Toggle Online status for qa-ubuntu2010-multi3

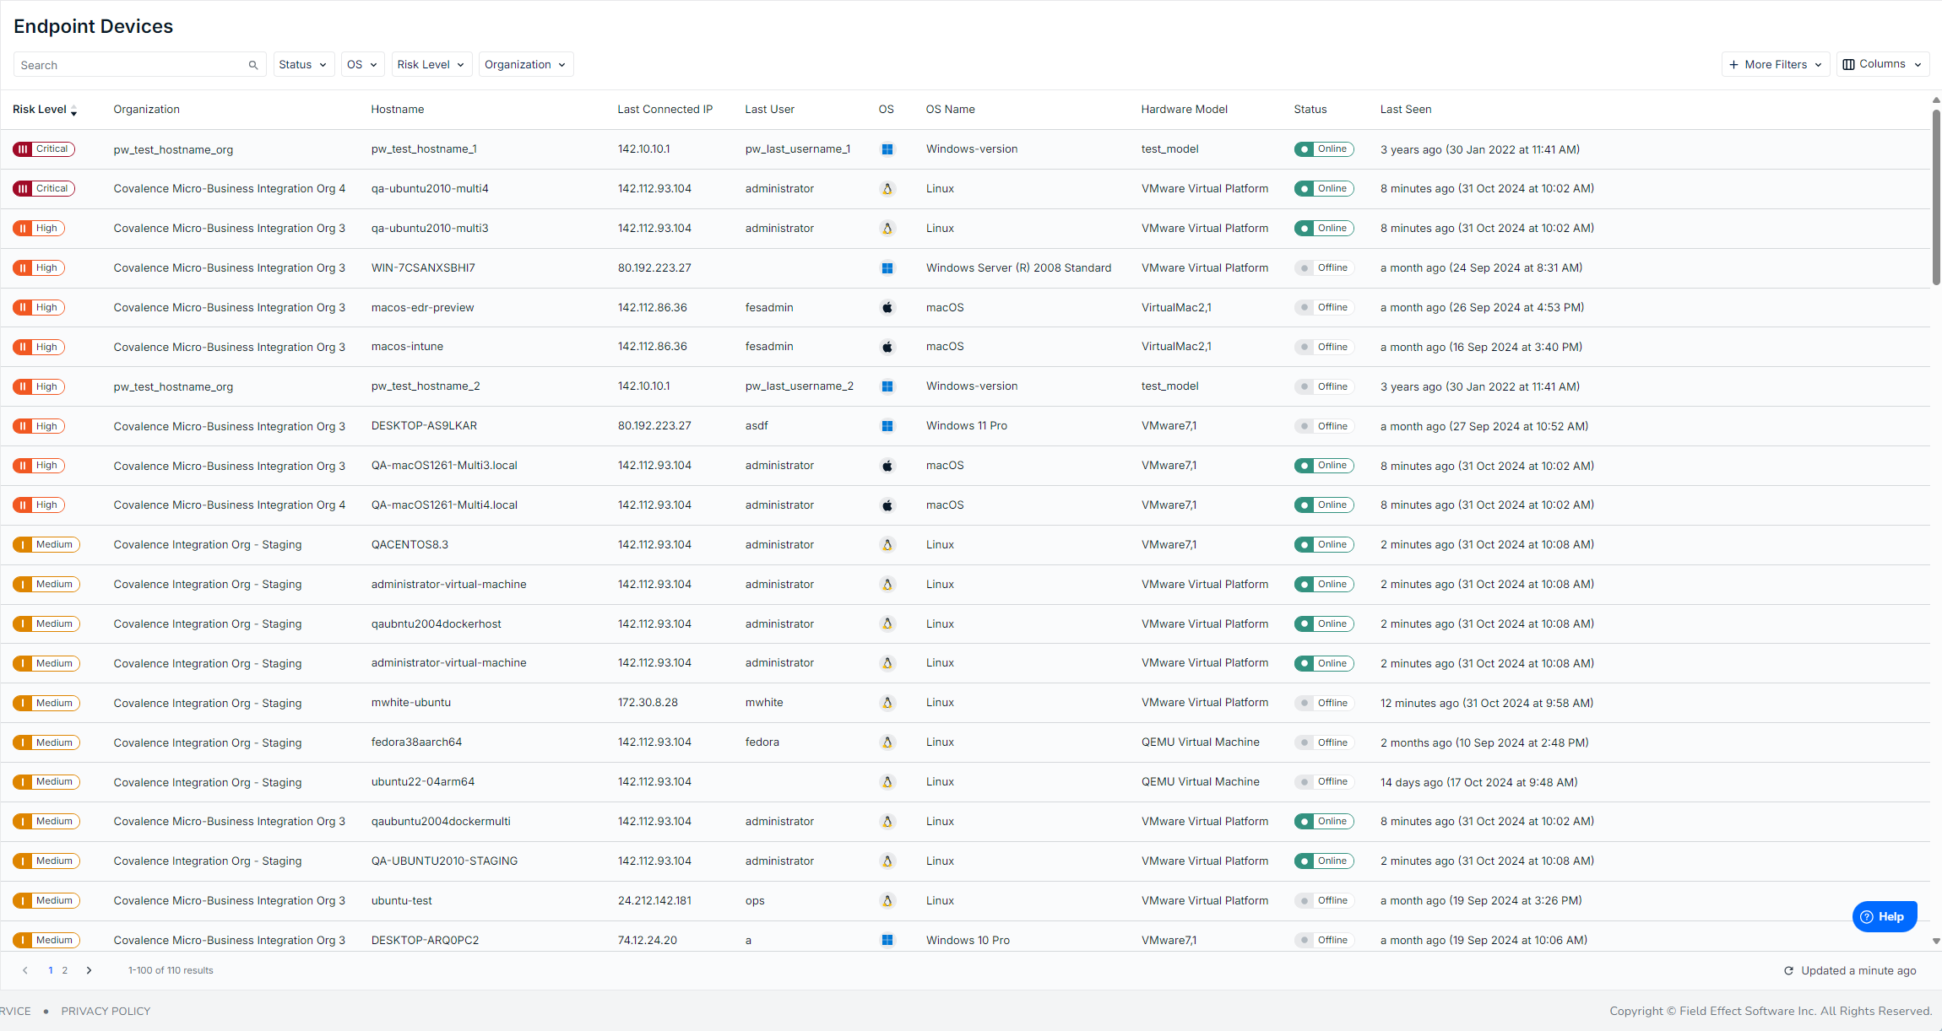click(x=1323, y=229)
